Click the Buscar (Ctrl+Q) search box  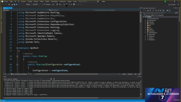coord(89,1)
